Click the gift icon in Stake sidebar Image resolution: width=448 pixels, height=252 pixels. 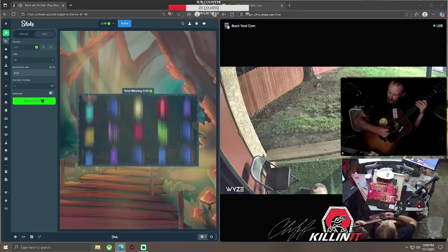pos(6,171)
